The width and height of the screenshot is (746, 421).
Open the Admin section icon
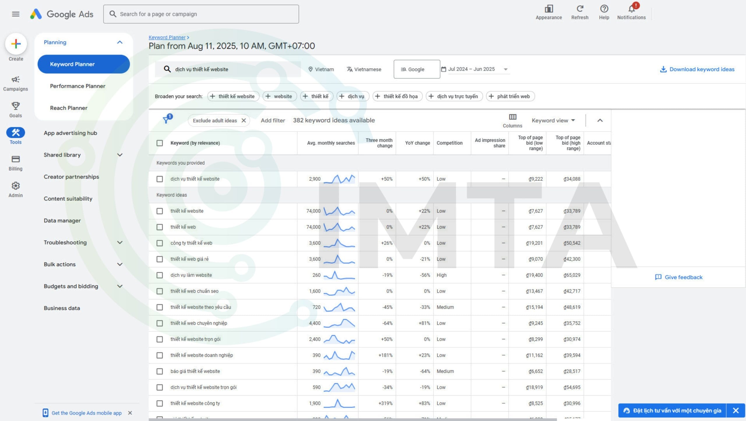(16, 186)
